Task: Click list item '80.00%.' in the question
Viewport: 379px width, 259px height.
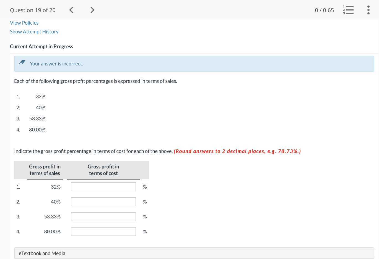Action: (x=38, y=130)
